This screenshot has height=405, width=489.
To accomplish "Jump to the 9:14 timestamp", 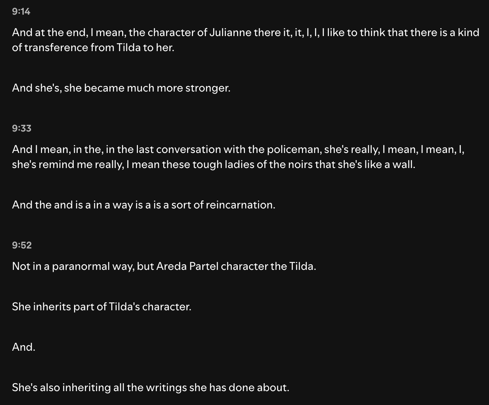I will point(21,11).
